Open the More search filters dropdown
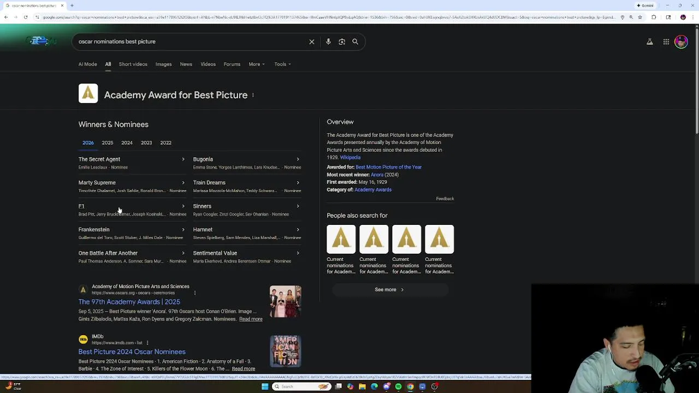This screenshot has width=699, height=393. [257, 64]
